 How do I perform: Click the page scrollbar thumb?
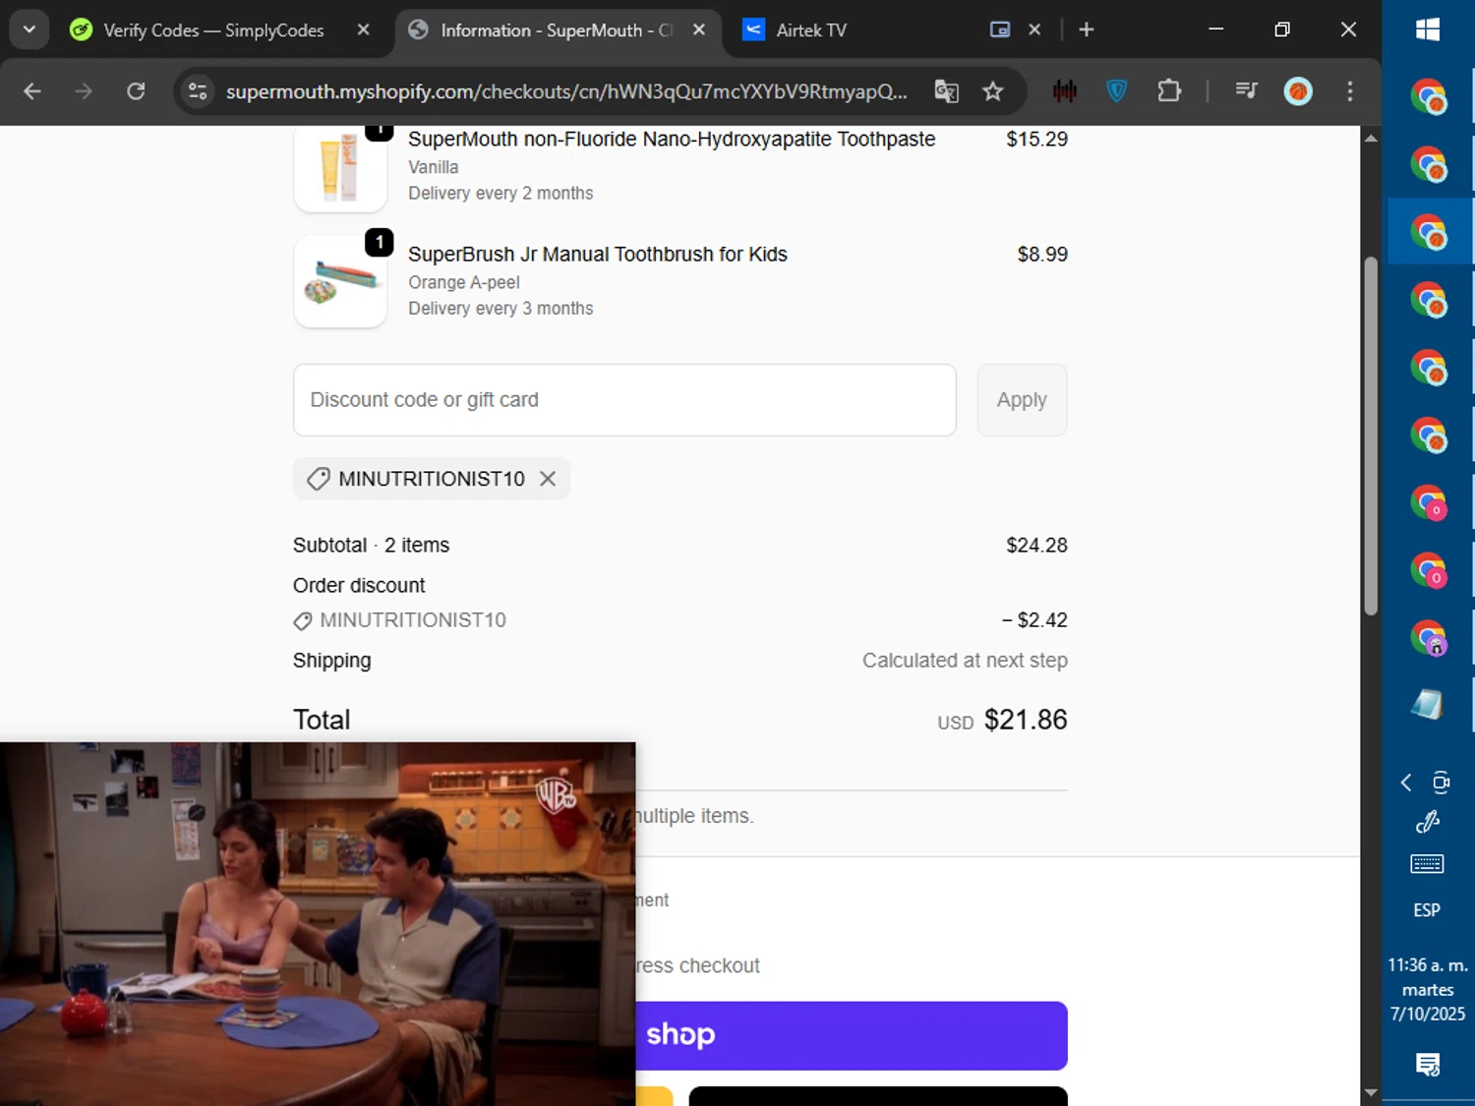pyautogui.click(x=1371, y=436)
